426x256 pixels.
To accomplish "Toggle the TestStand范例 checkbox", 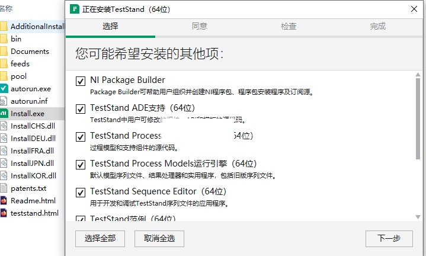I will tap(81, 219).
